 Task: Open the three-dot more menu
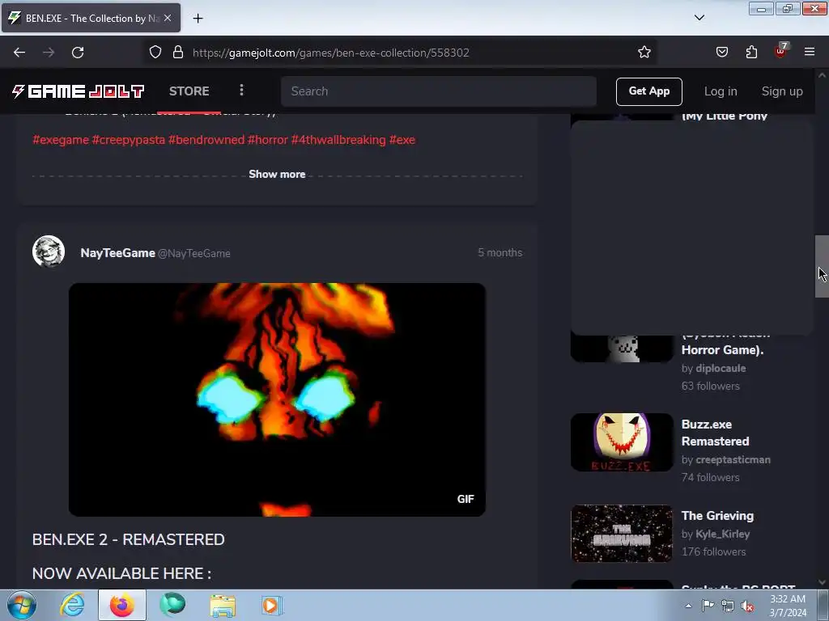[241, 91]
